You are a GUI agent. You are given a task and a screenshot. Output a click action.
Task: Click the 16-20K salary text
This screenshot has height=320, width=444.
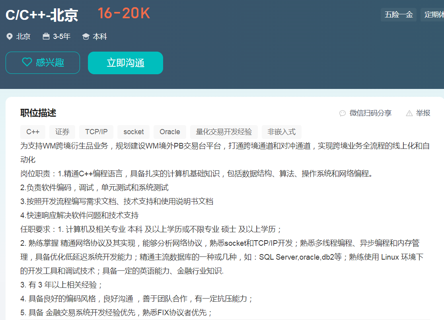(124, 13)
